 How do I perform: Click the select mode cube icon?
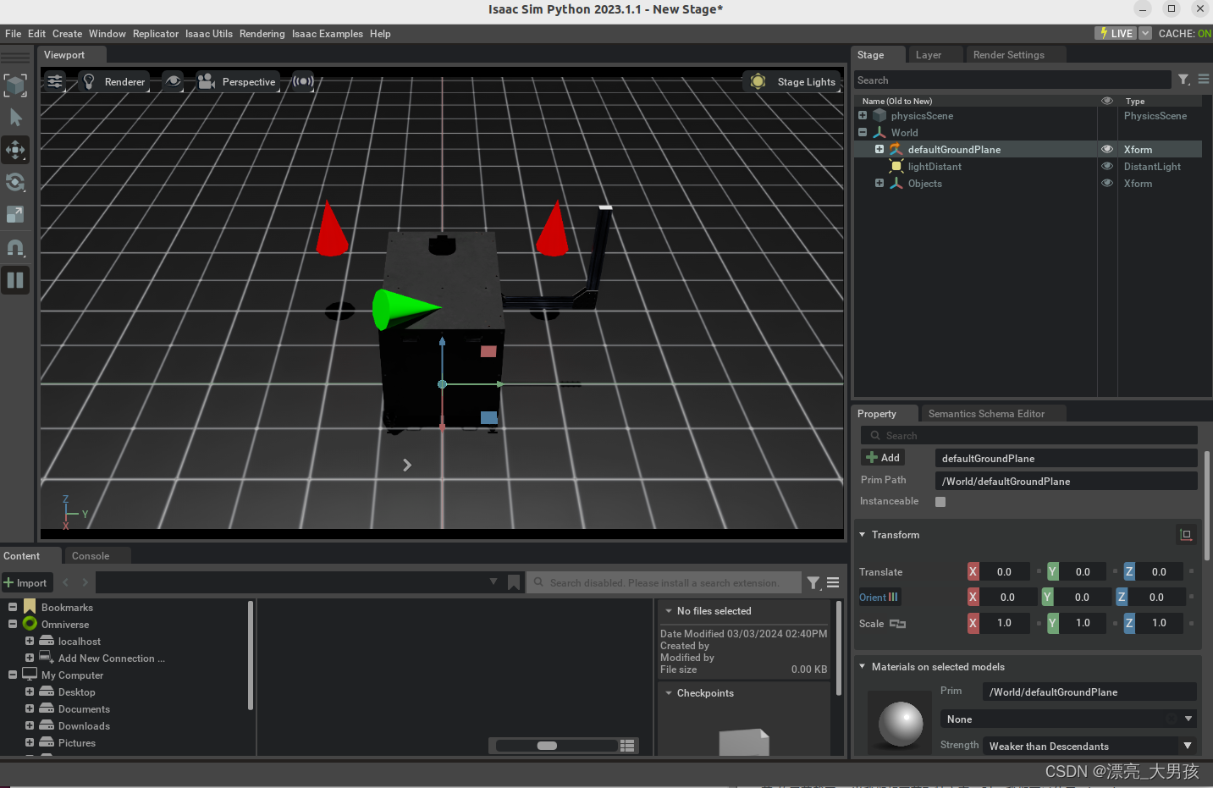click(15, 85)
